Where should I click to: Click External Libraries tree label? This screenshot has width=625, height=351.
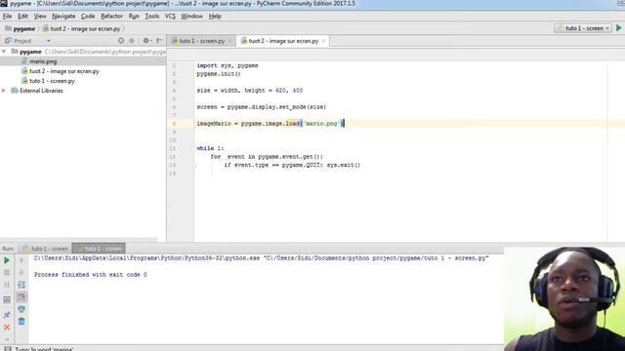tap(41, 91)
